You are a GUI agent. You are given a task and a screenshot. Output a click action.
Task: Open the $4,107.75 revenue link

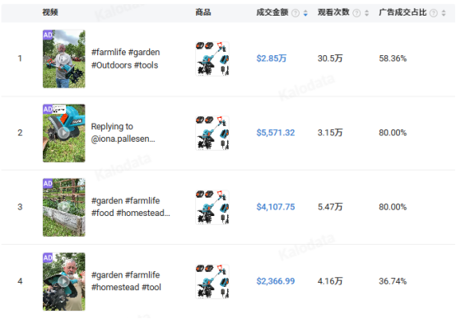(276, 207)
